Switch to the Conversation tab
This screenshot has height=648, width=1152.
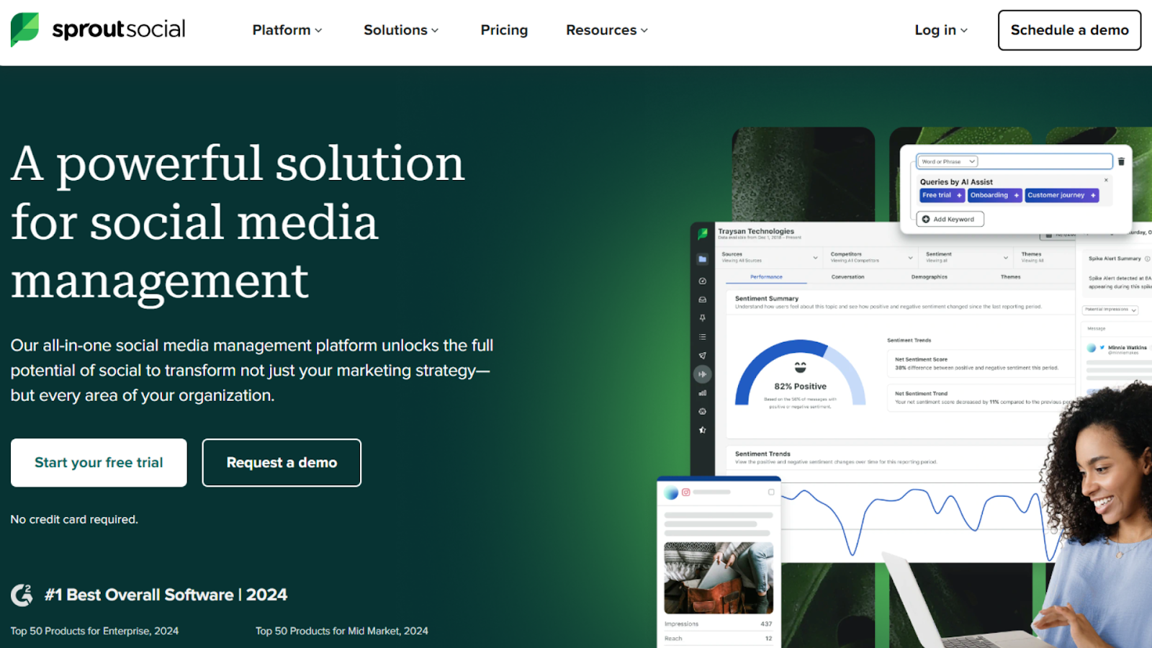(x=847, y=277)
